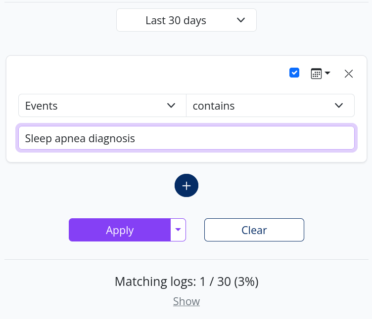Expand the Apply button's split arrow menu
This screenshot has height=319, width=372.
(178, 230)
